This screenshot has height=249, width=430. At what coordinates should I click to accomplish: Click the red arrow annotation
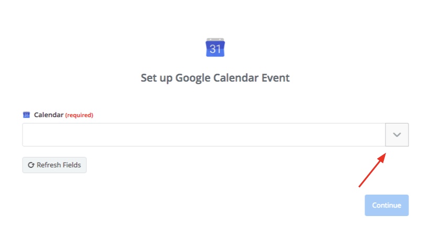point(372,170)
